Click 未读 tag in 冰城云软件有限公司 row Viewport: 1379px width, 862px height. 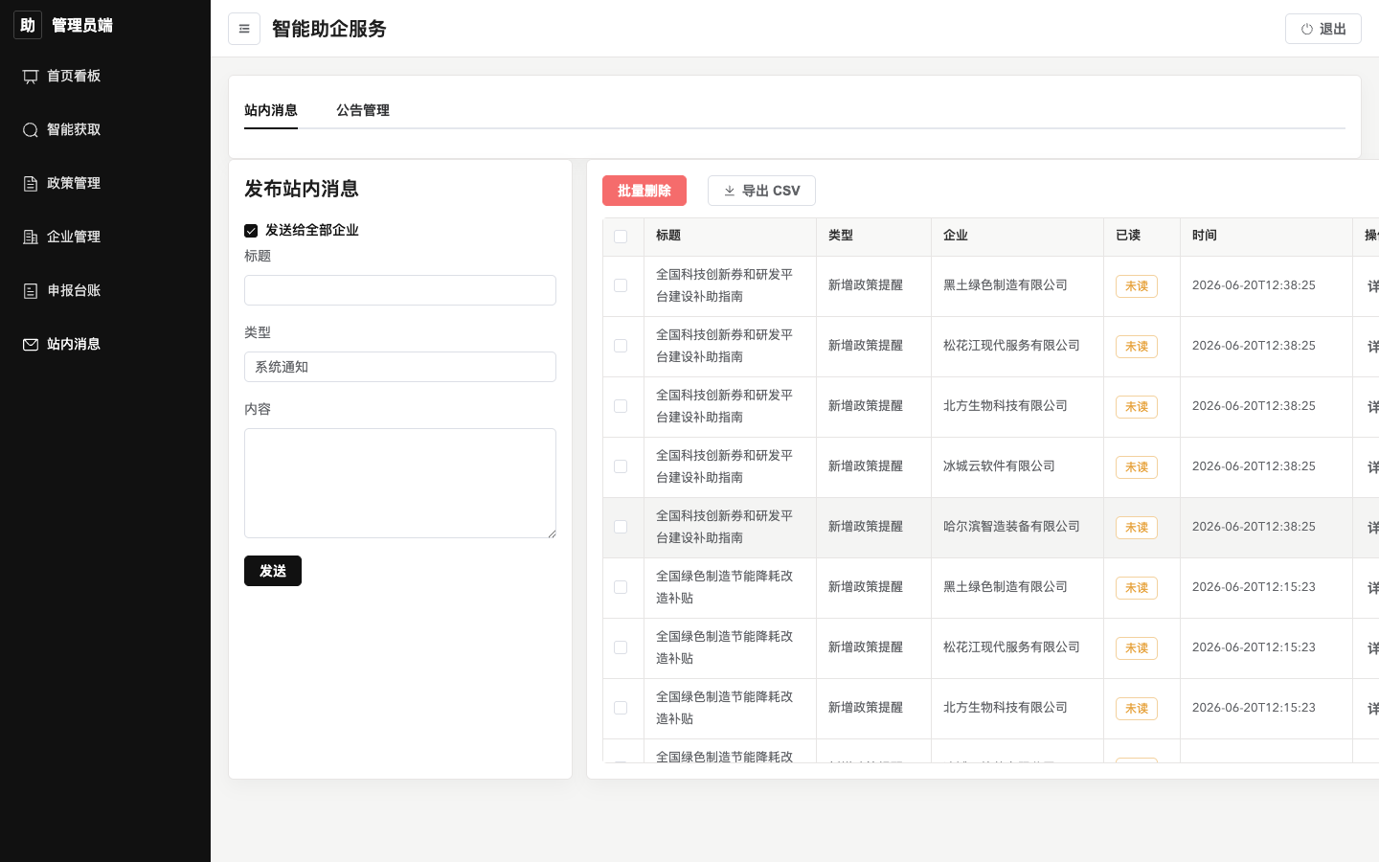tap(1137, 467)
